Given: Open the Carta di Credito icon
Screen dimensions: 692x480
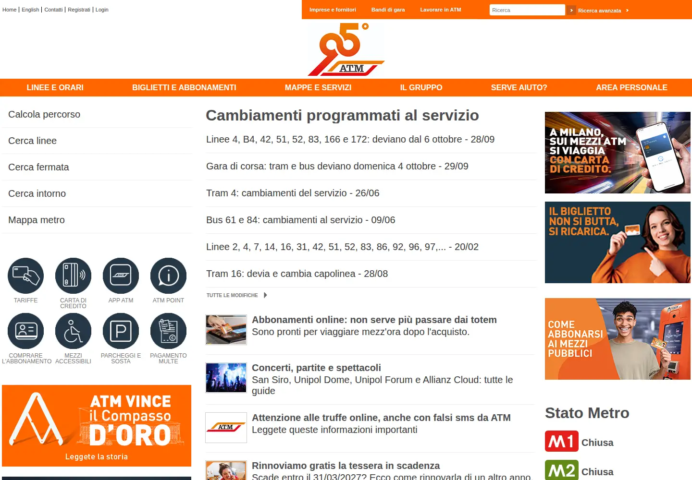Looking at the screenshot, I should [73, 276].
